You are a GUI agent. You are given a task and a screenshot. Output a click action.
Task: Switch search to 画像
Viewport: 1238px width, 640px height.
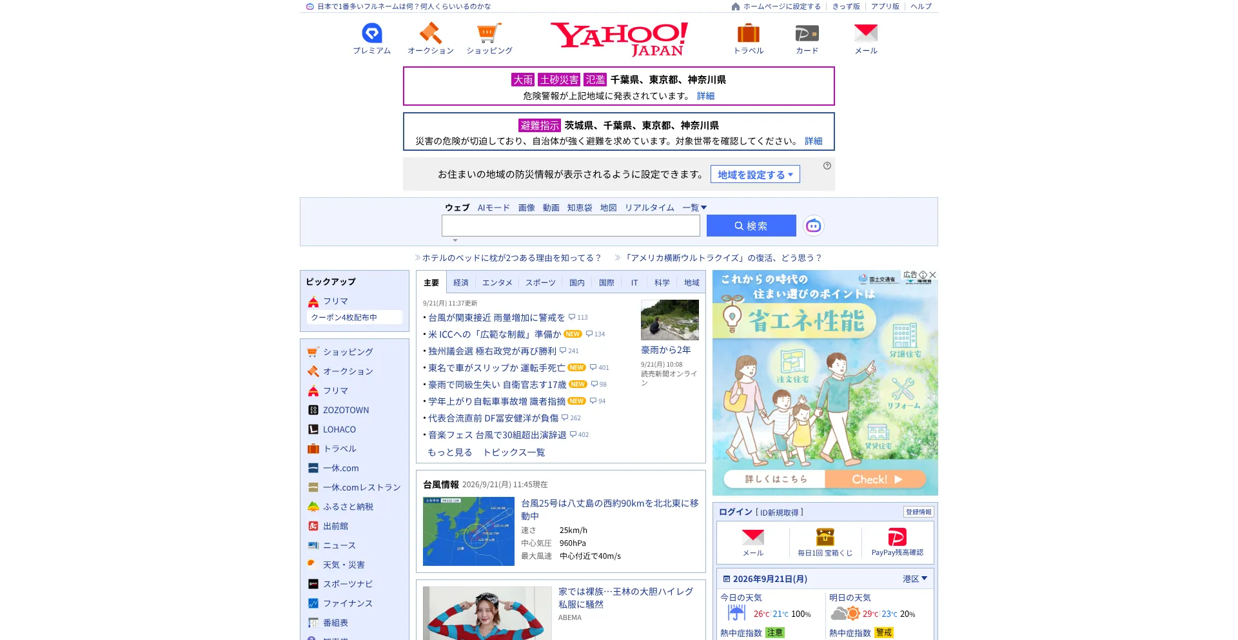(527, 208)
